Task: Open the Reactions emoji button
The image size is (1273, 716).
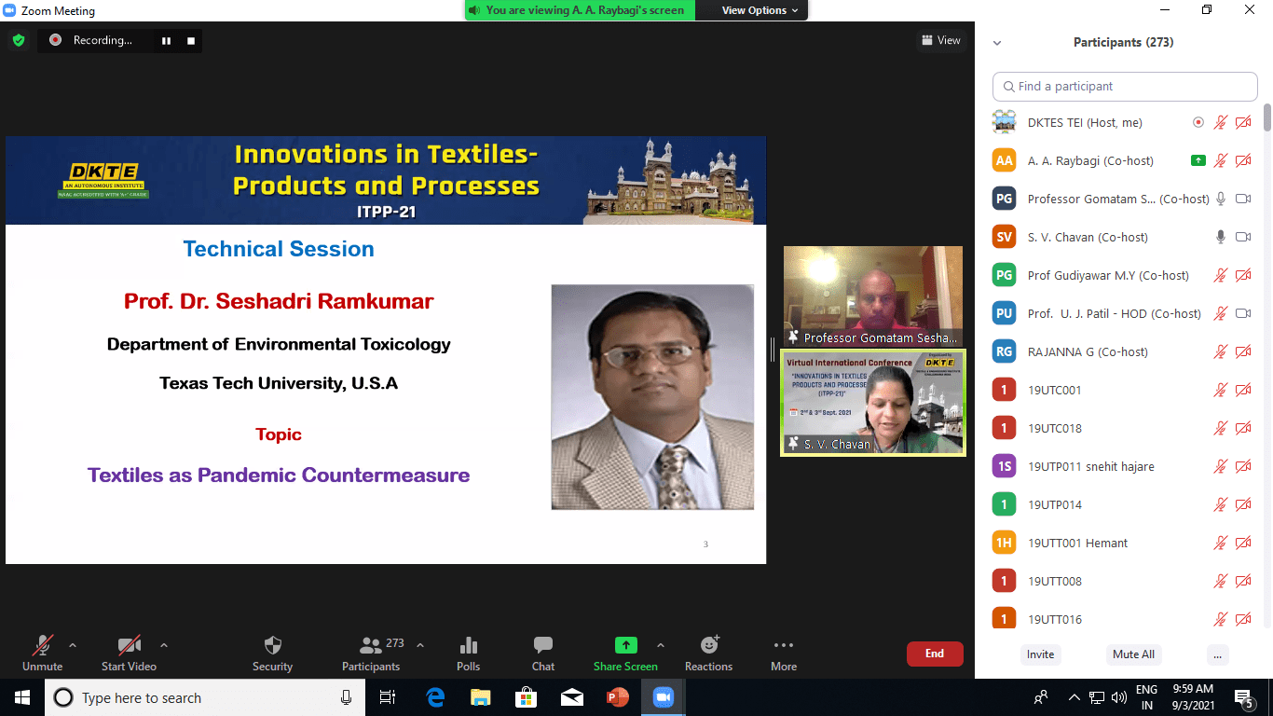Action: (708, 654)
